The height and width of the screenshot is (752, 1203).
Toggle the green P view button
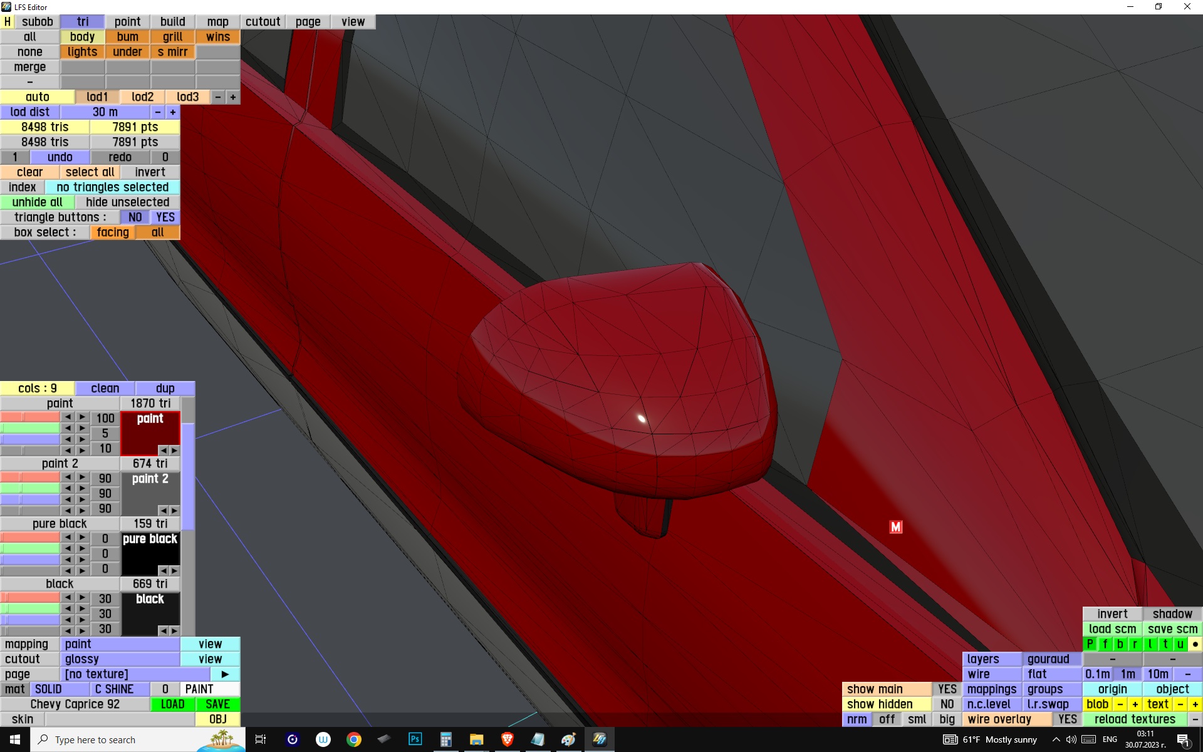point(1090,644)
